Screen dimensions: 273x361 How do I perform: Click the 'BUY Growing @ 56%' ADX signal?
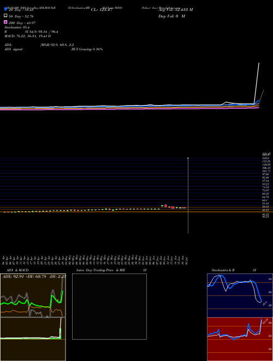tap(87, 49)
